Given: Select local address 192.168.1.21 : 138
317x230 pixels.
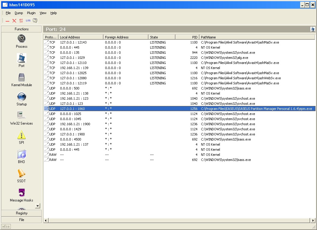Looking at the screenshot, I should [x=74, y=93].
